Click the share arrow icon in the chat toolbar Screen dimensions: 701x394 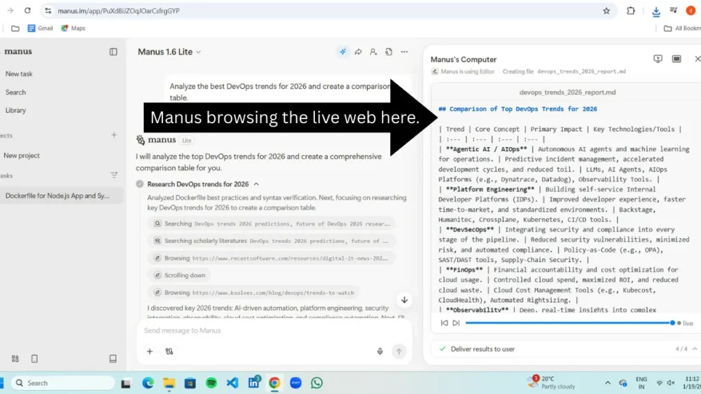(x=358, y=51)
